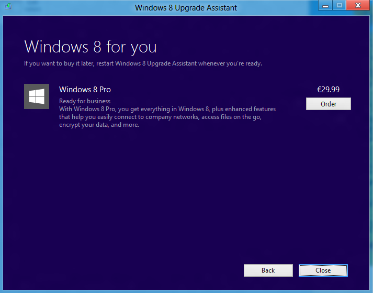
Task: Click the "Windows 8 for you" heading
Action: tap(91, 47)
